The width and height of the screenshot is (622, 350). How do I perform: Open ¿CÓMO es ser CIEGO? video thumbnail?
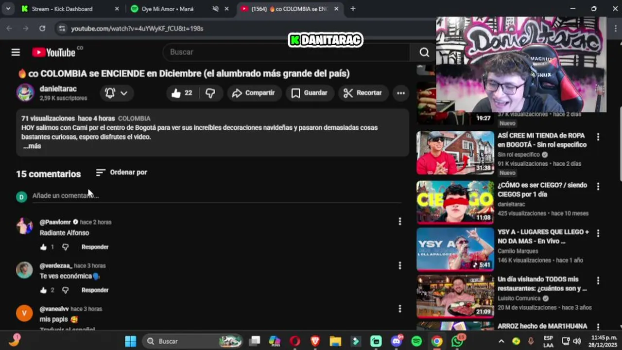[x=455, y=202]
